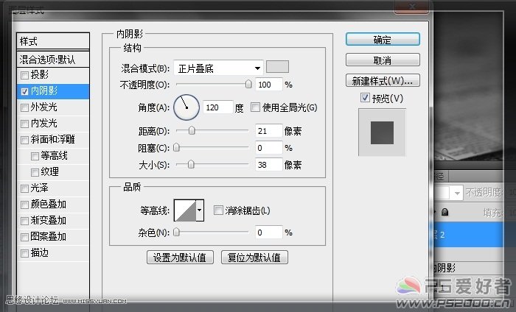Image resolution: width=516 pixels, height=312 pixels.
Task: Tick the 纹理 texture checkbox
Action: pyautogui.click(x=35, y=172)
